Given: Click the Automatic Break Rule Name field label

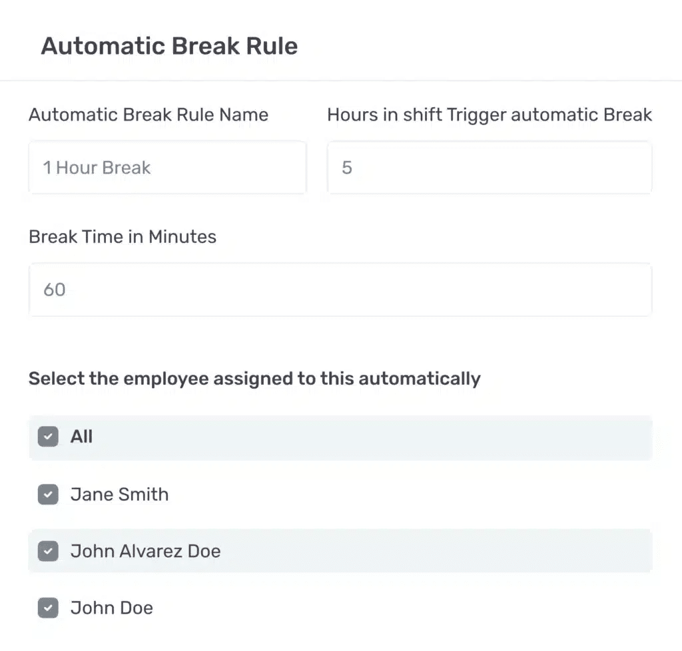Looking at the screenshot, I should (x=149, y=114).
